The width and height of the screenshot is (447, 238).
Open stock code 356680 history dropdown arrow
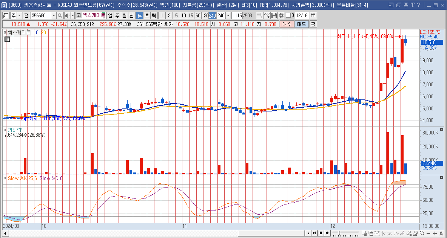(54, 15)
